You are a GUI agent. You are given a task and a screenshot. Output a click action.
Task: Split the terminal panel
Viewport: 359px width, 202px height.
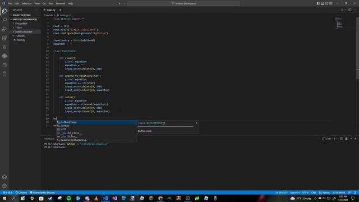point(342,139)
